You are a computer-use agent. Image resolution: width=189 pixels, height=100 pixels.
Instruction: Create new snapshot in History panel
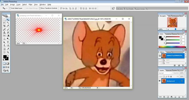coord(179,65)
